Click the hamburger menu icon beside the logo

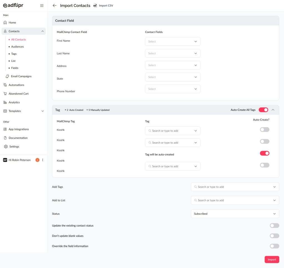coord(42,6)
